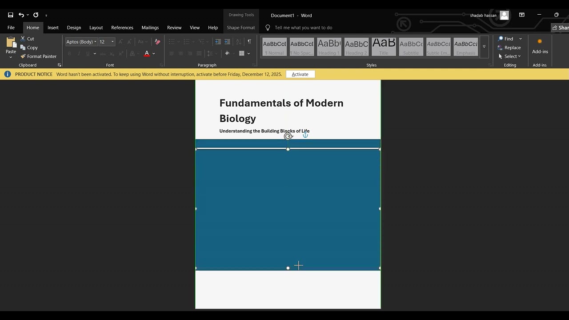
Task: Open the font color dropdown arrow
Action: pyautogui.click(x=154, y=53)
